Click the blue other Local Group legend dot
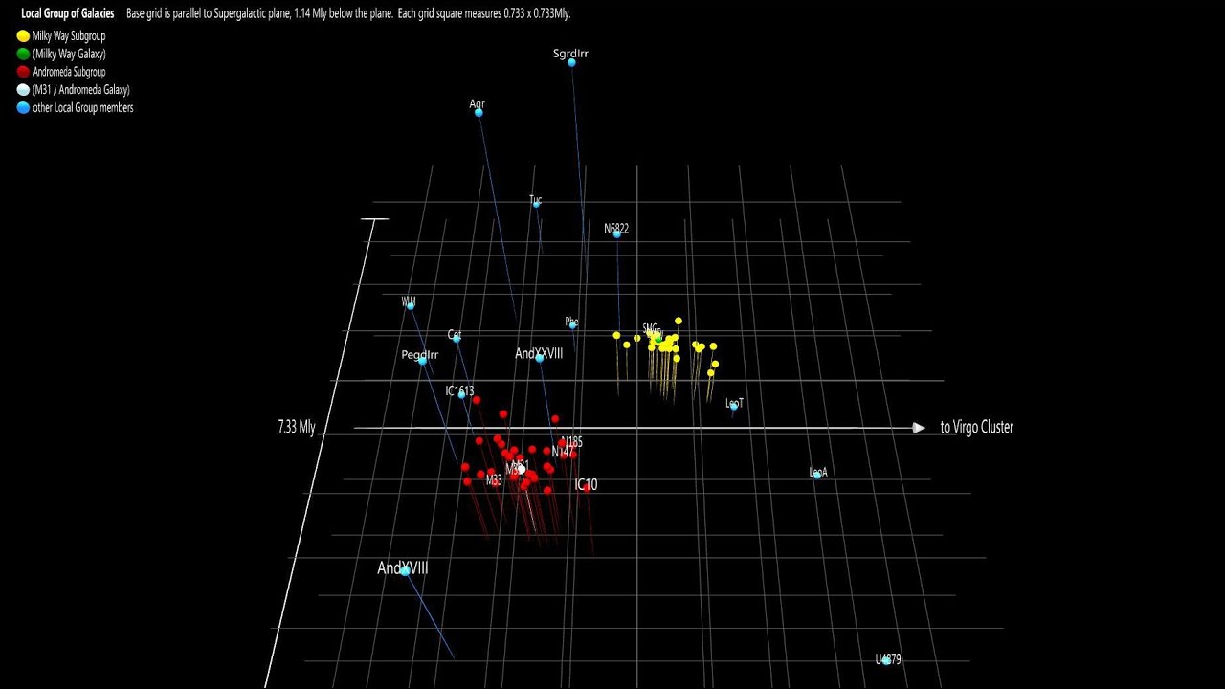The width and height of the screenshot is (1225, 689). click(x=23, y=108)
